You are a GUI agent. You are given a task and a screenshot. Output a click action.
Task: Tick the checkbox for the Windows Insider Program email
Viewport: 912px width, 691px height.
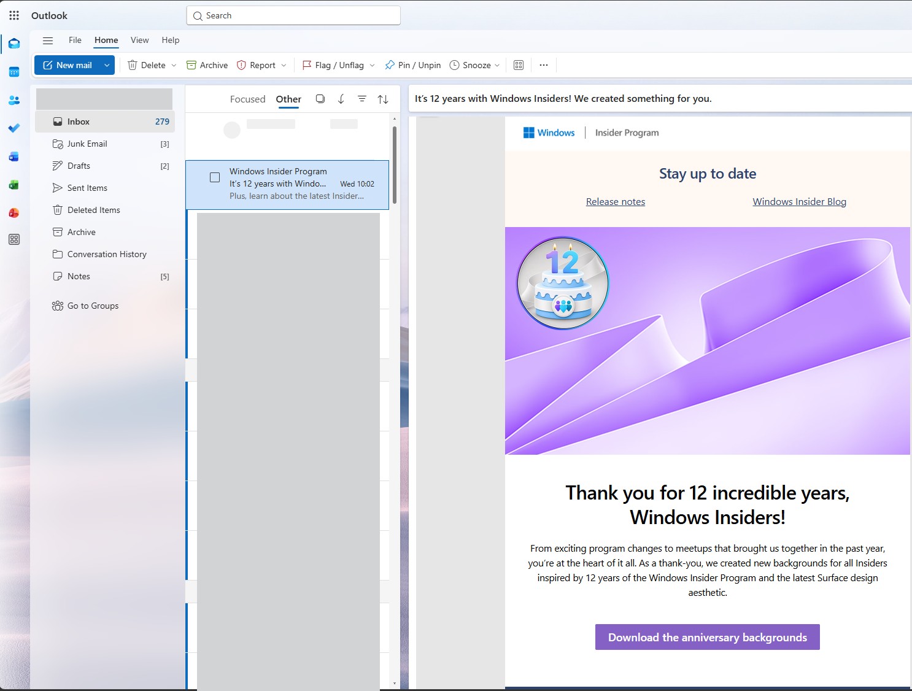[x=215, y=177]
